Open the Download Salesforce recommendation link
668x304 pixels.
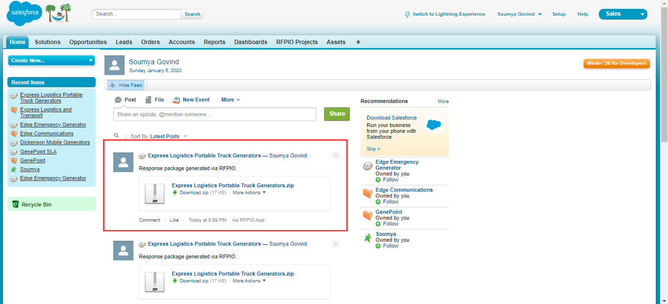coord(392,118)
